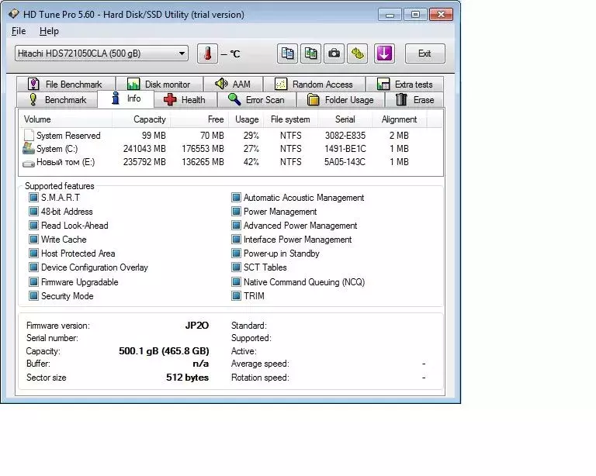Toggle the Host Protected Area checkbox
This screenshot has height=476, width=596.
click(34, 254)
